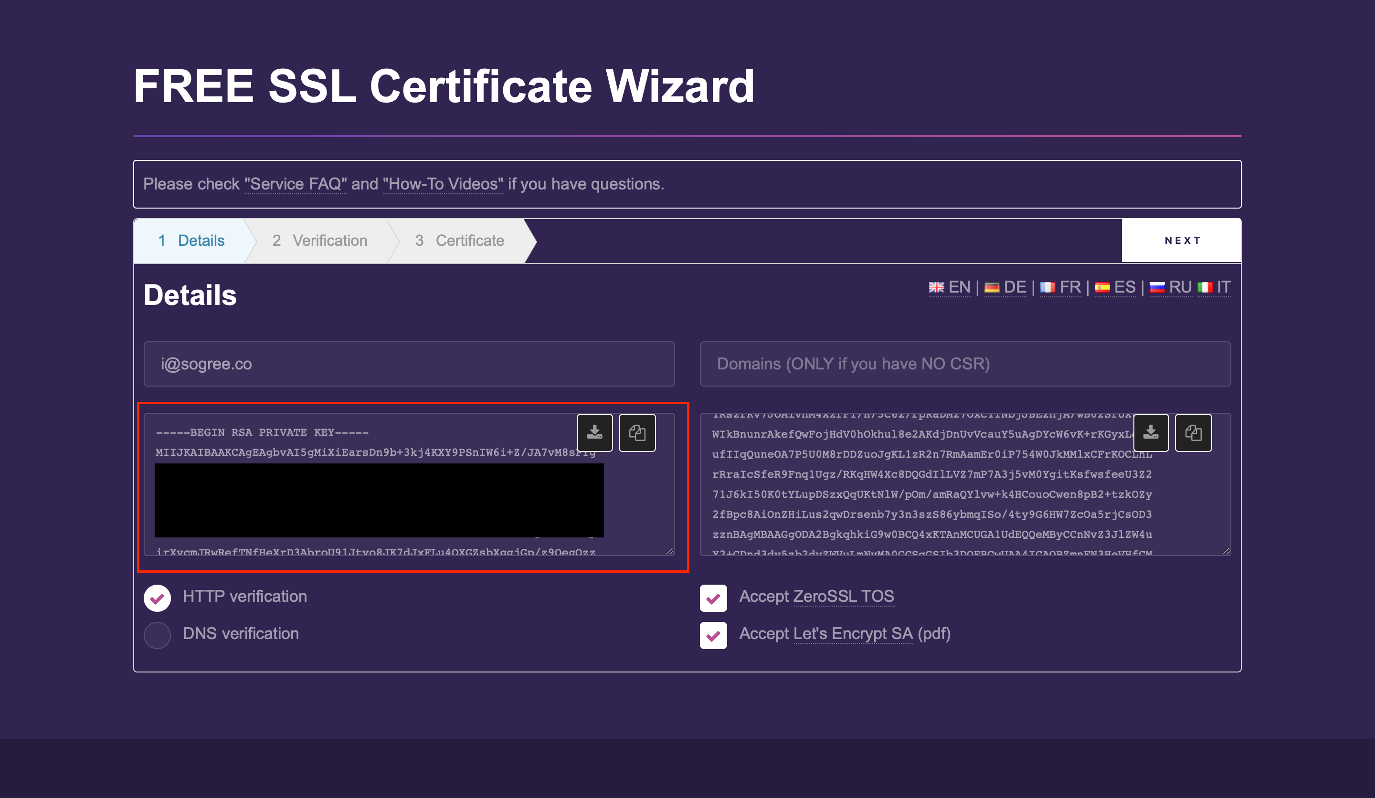Screen dimensions: 1375x798
Task: Open the ZeroSSL TOS link
Action: click(x=843, y=596)
